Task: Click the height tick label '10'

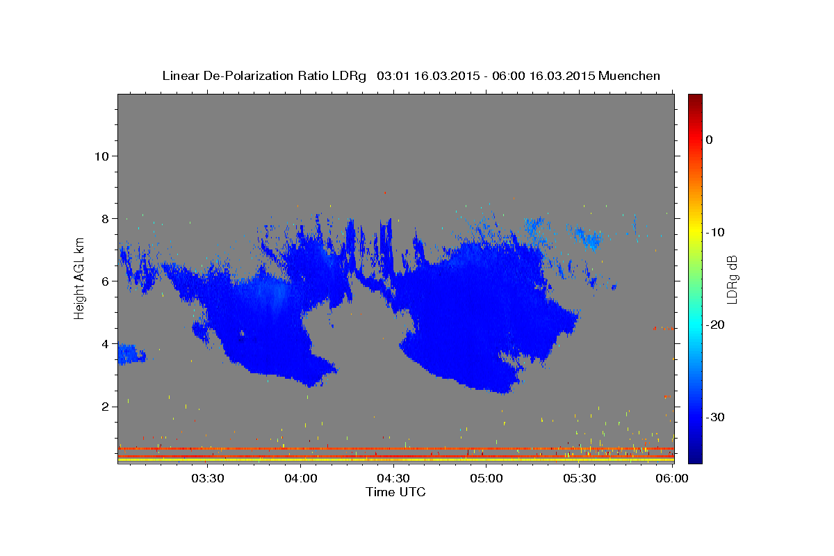Action: 101,156
